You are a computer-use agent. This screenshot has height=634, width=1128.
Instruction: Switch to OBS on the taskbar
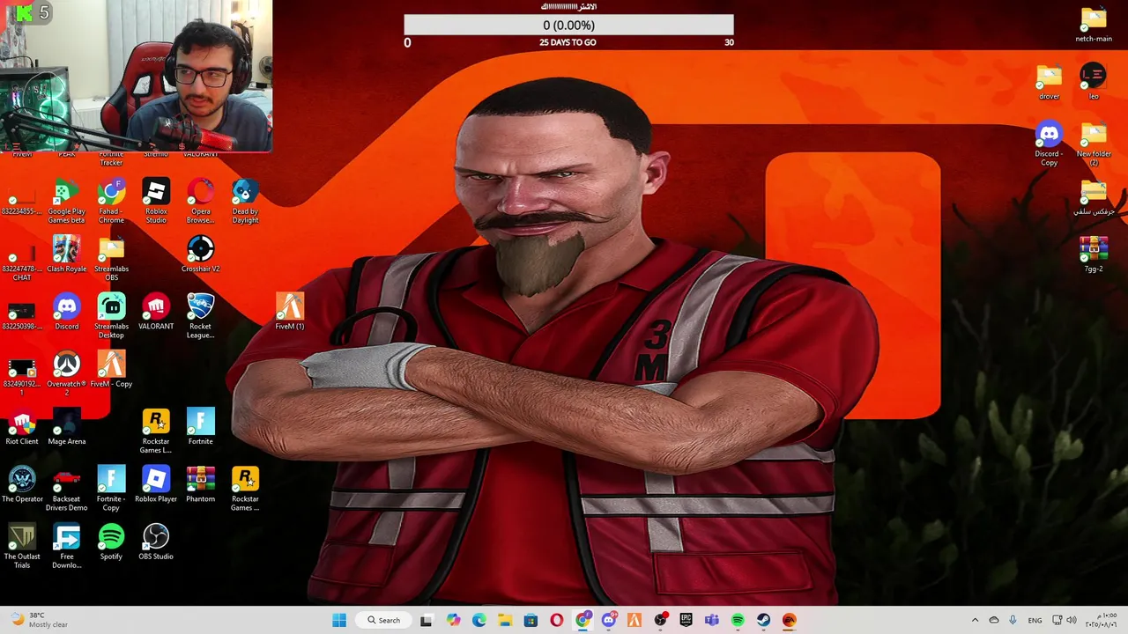[x=660, y=620]
